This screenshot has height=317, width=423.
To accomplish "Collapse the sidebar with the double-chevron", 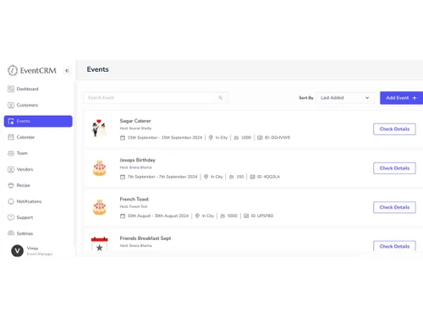I will [x=67, y=70].
